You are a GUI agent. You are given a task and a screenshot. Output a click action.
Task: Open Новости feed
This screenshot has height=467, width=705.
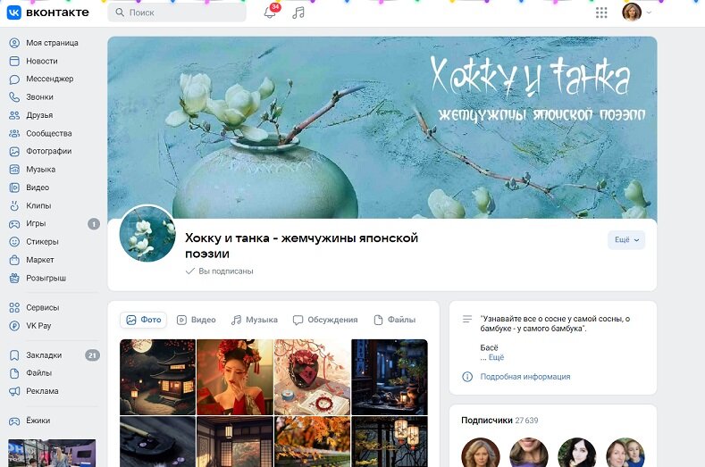[x=41, y=61]
